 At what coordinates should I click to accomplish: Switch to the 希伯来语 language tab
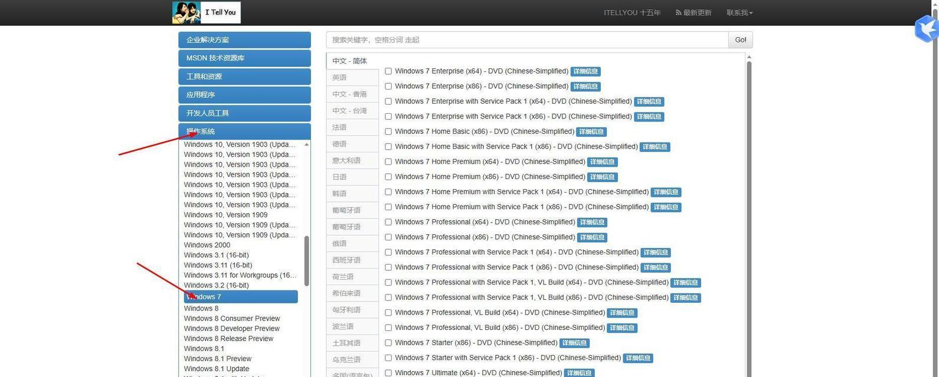tap(352, 293)
